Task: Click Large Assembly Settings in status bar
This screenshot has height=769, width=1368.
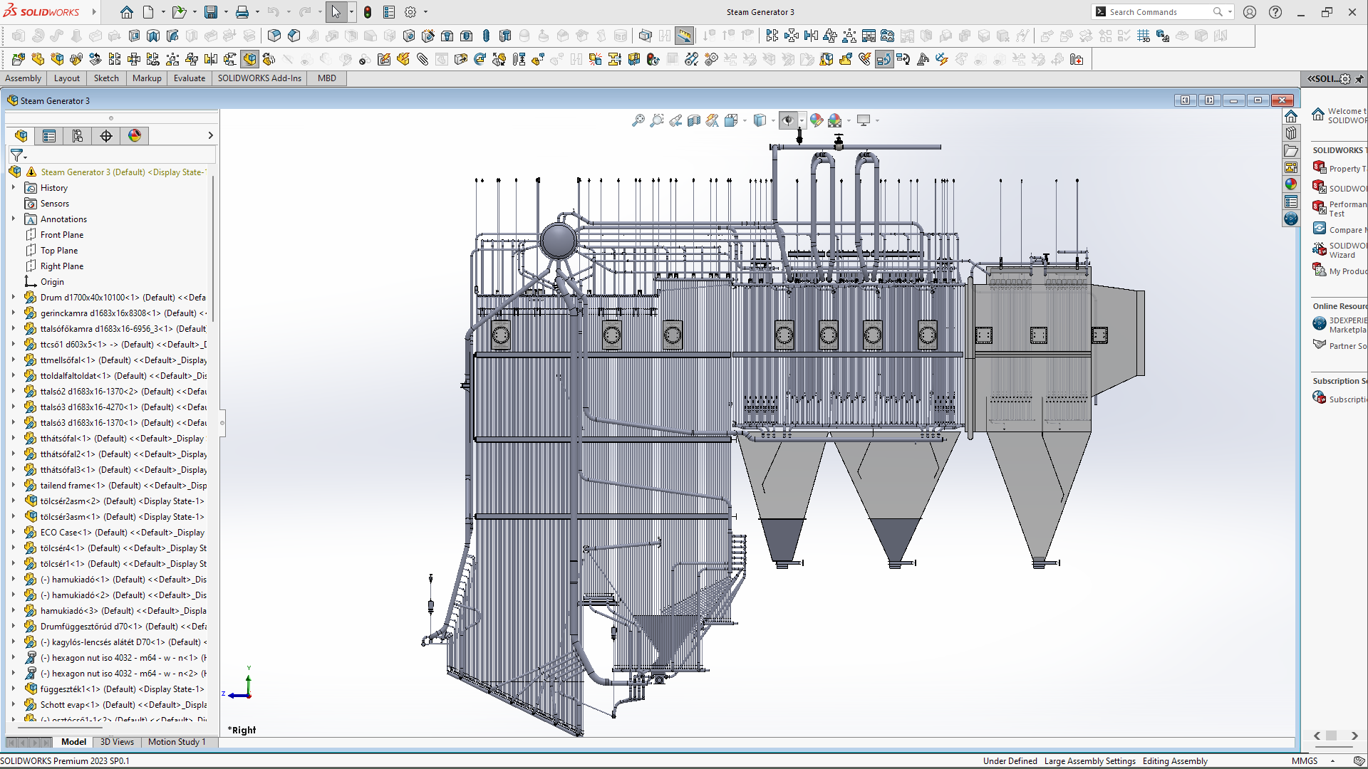Action: tap(1089, 760)
